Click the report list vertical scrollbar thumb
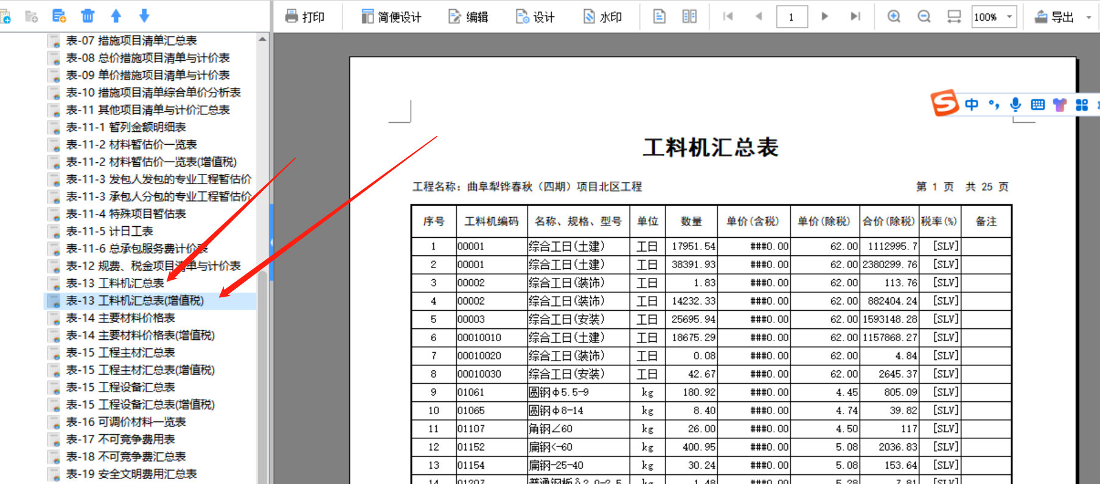 (262, 377)
